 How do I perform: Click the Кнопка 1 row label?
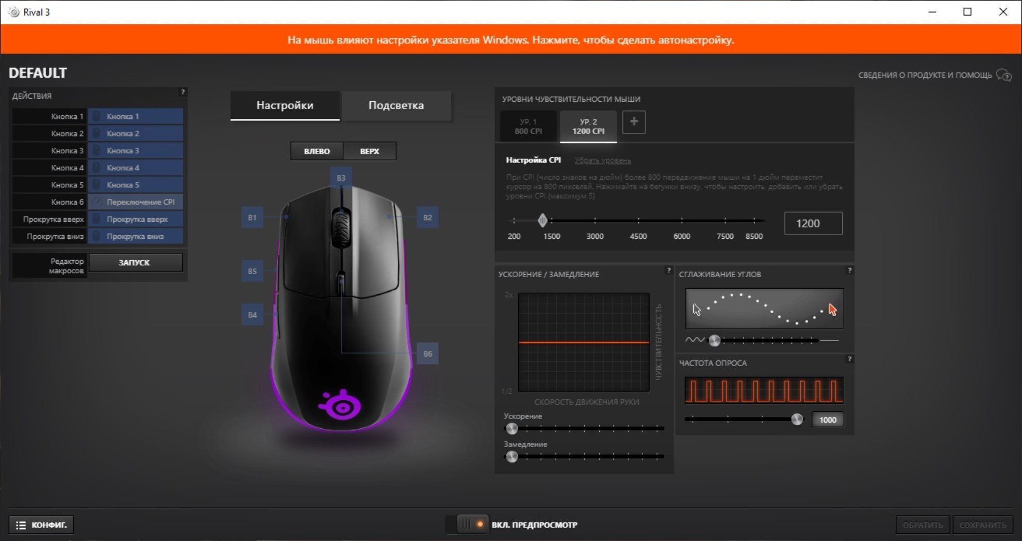(x=67, y=116)
